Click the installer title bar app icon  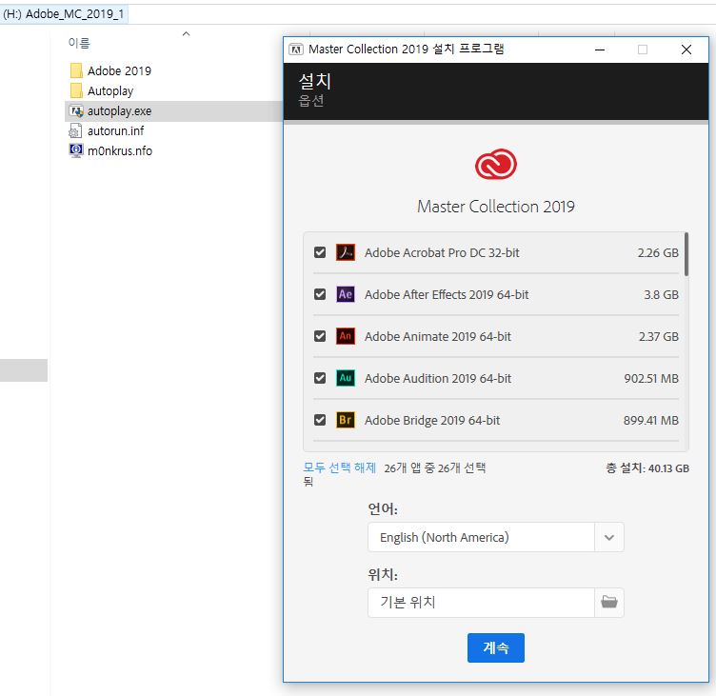(x=296, y=50)
